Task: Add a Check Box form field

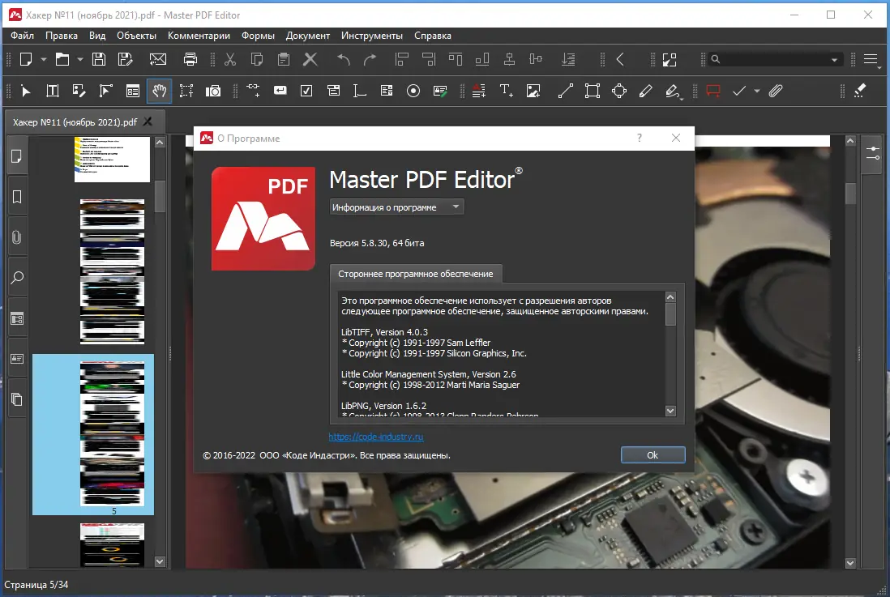Action: [306, 91]
